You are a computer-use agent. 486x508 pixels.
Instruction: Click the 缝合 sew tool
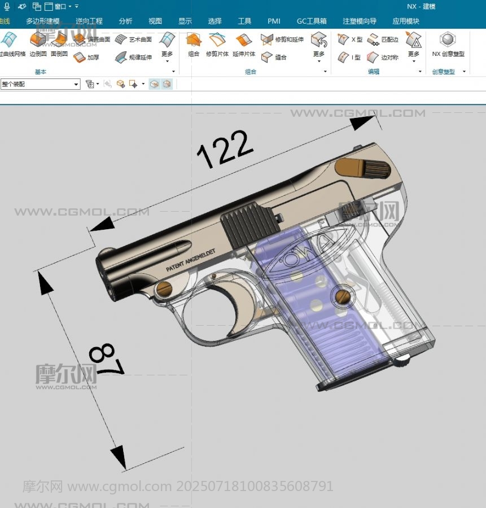pyautogui.click(x=274, y=58)
